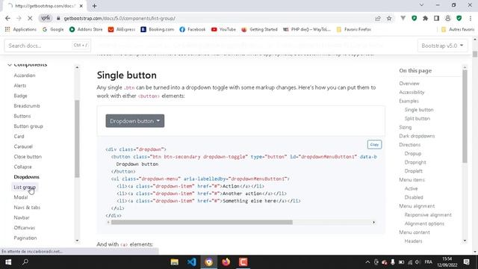Collapse the Components sidebar section
The width and height of the screenshot is (478, 269).
pos(27,64)
